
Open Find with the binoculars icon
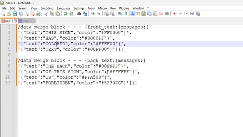click(x=79, y=14)
